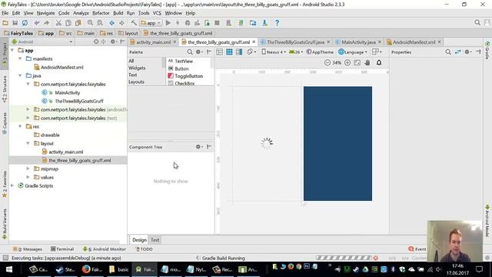492x277 pixels.
Task: Click the Undo arrow icon
Action: [x=37, y=23]
